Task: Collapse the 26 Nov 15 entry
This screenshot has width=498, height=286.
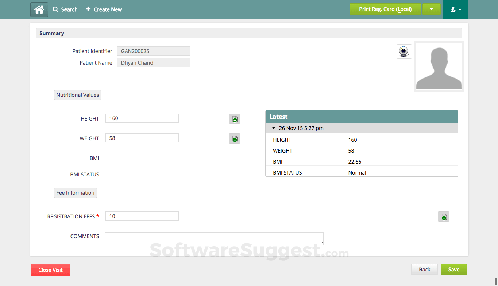Action: 274,128
